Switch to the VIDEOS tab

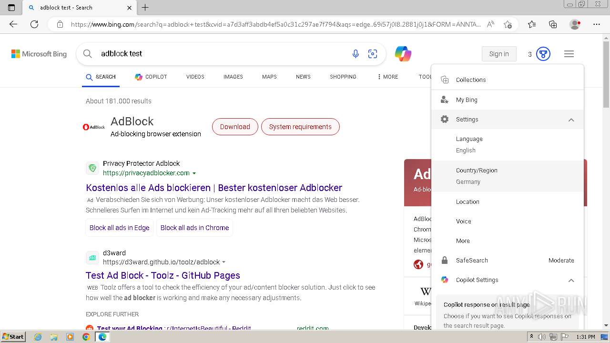click(x=195, y=77)
